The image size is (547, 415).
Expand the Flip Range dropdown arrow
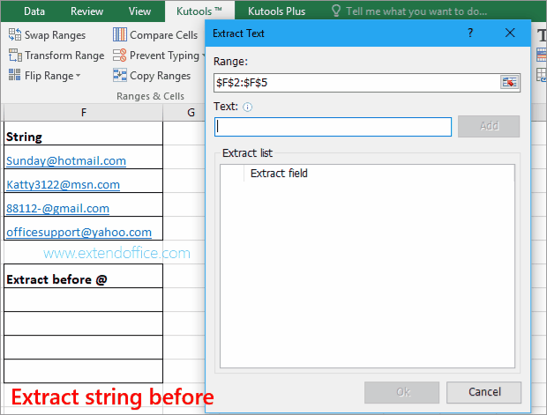point(79,77)
